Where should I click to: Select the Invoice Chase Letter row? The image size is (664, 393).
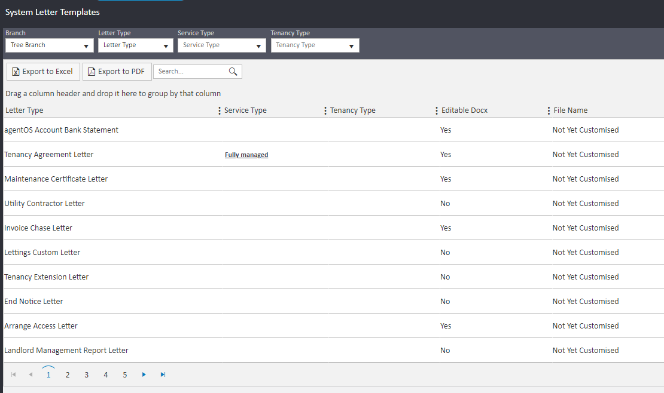pos(38,228)
